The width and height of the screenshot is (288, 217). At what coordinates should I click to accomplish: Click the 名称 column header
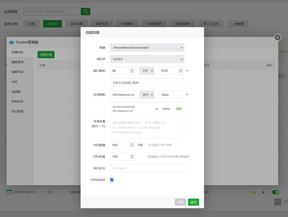tap(43, 65)
